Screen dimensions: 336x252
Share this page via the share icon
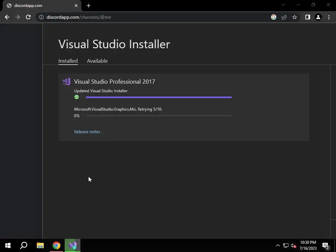pos(284,17)
